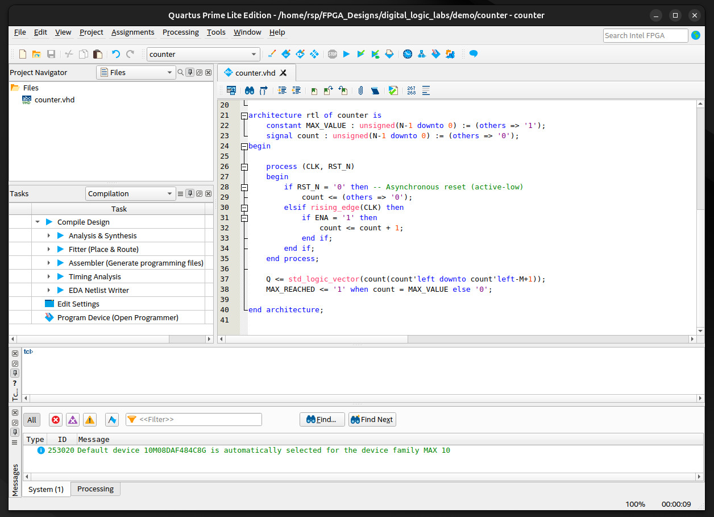The width and height of the screenshot is (714, 517).
Task: Switch to the Processing messages tab
Action: 95,489
